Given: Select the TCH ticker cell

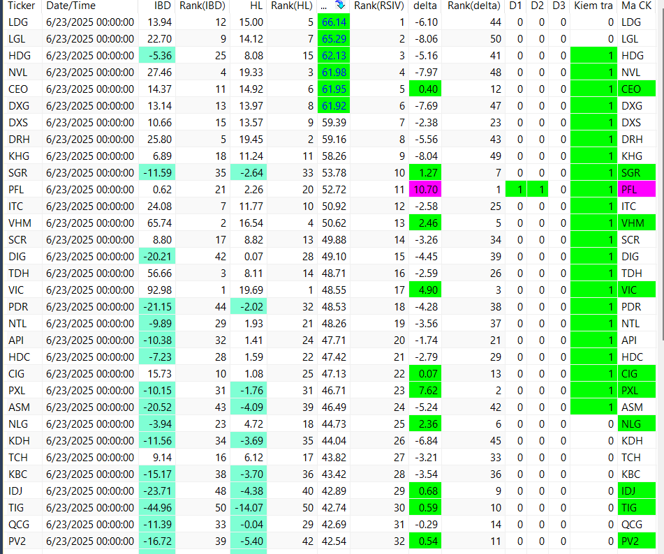Looking at the screenshot, I should pyautogui.click(x=23, y=458).
